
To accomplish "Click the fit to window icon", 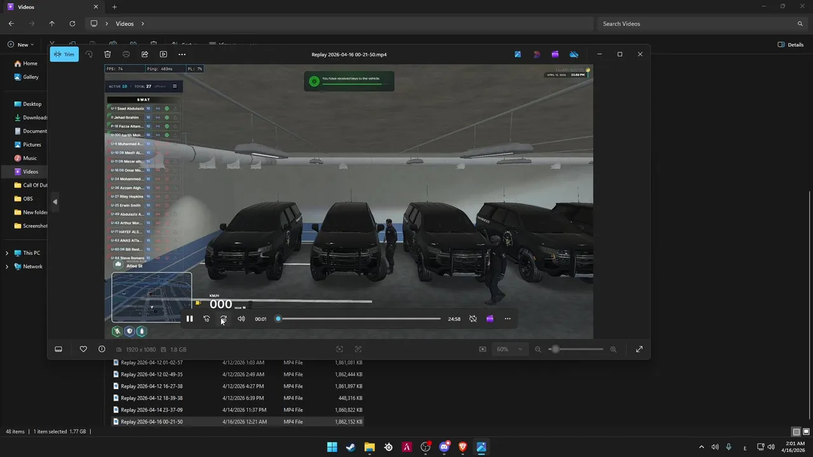I will [x=483, y=349].
